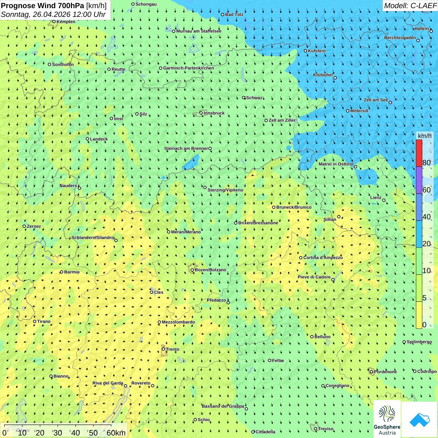
Task: Click the "Imst" city label
Action: pyautogui.click(x=119, y=119)
